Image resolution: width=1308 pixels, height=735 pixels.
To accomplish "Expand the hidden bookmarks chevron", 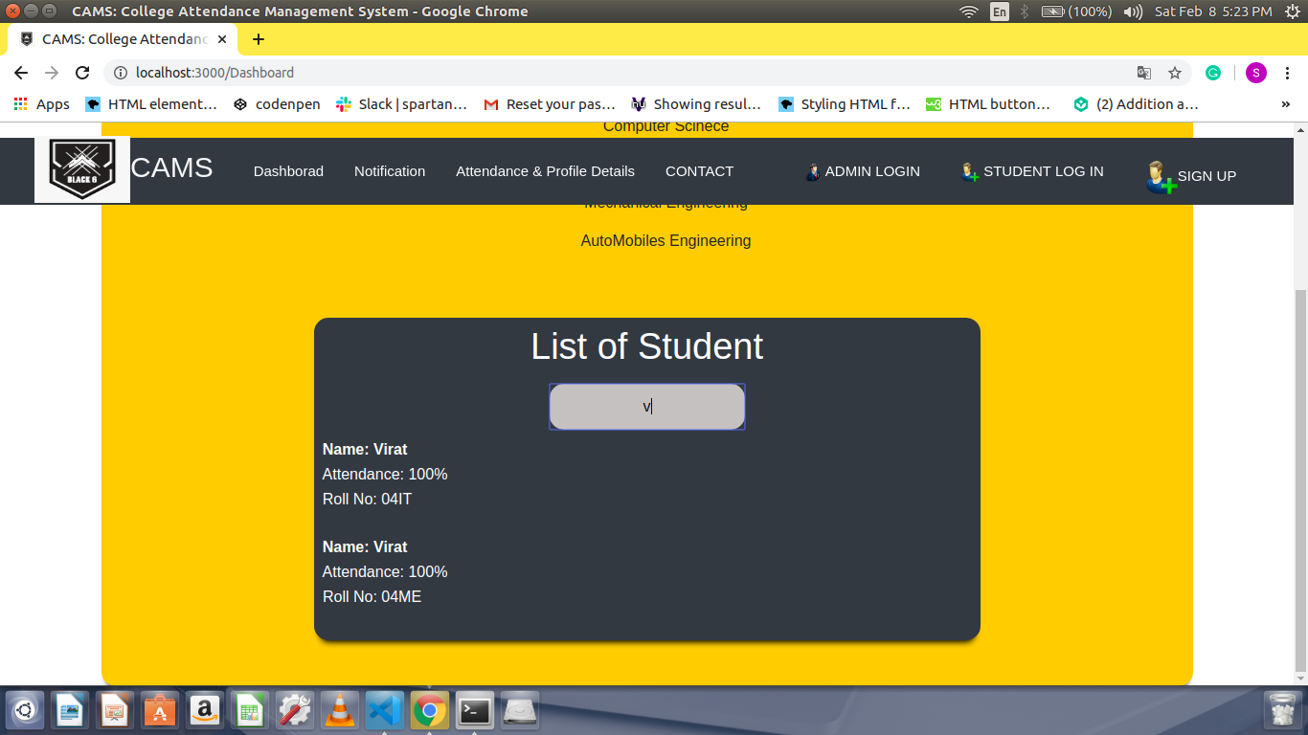I will [x=1285, y=104].
